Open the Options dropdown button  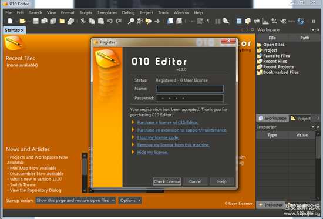click(x=130, y=200)
